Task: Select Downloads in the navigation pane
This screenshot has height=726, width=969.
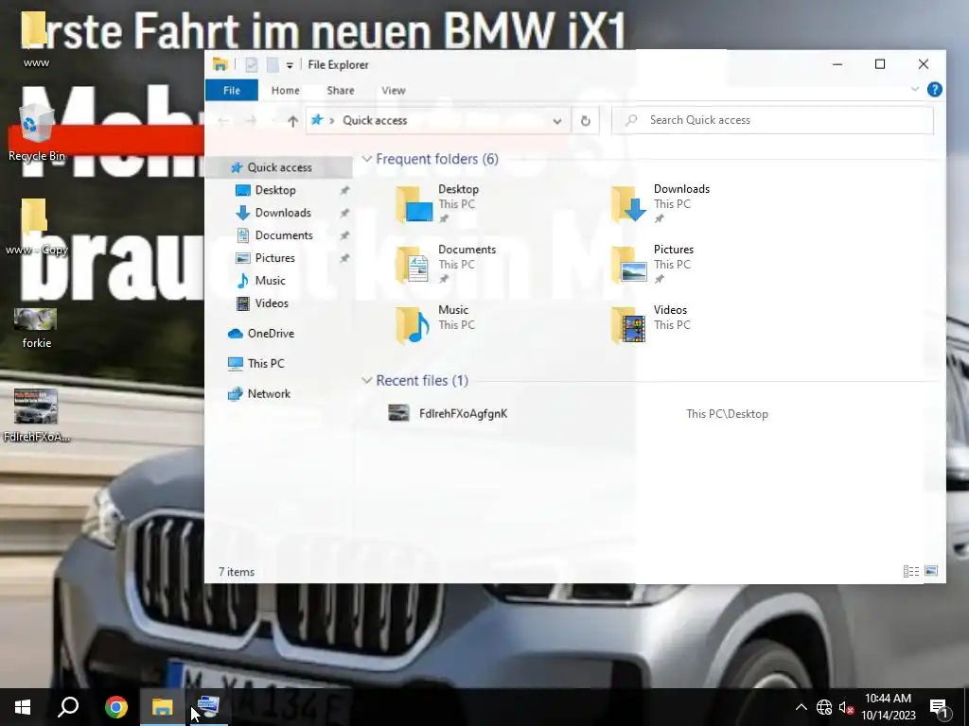Action: coord(282,213)
